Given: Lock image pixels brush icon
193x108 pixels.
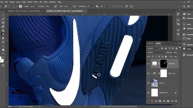Looking at the screenshot, I should 156,57.
